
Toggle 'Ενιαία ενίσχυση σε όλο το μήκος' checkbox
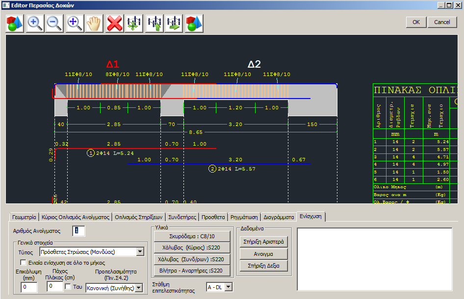coord(23,263)
